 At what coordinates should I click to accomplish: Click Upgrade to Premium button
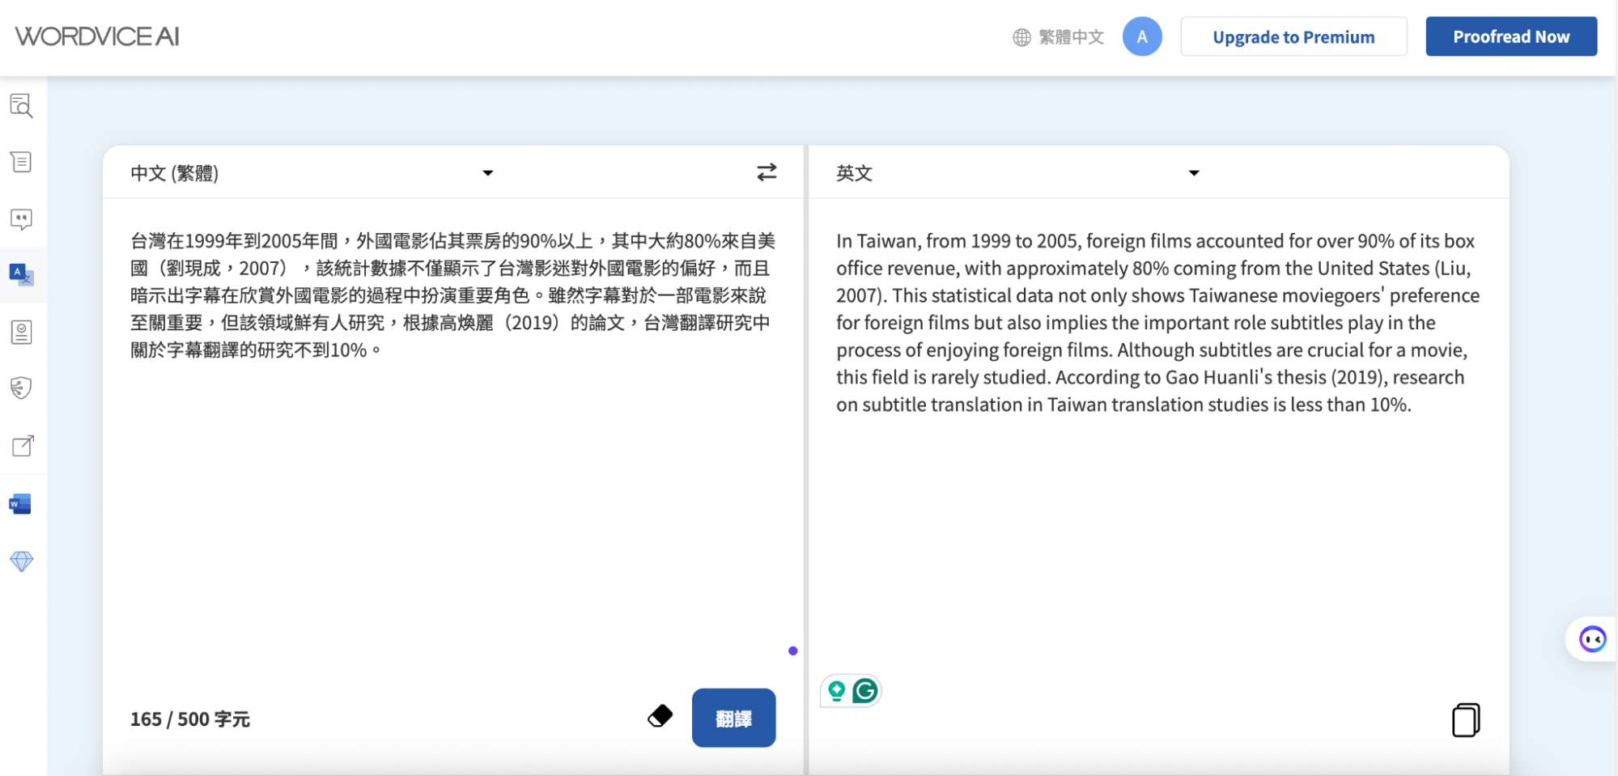1293,37
